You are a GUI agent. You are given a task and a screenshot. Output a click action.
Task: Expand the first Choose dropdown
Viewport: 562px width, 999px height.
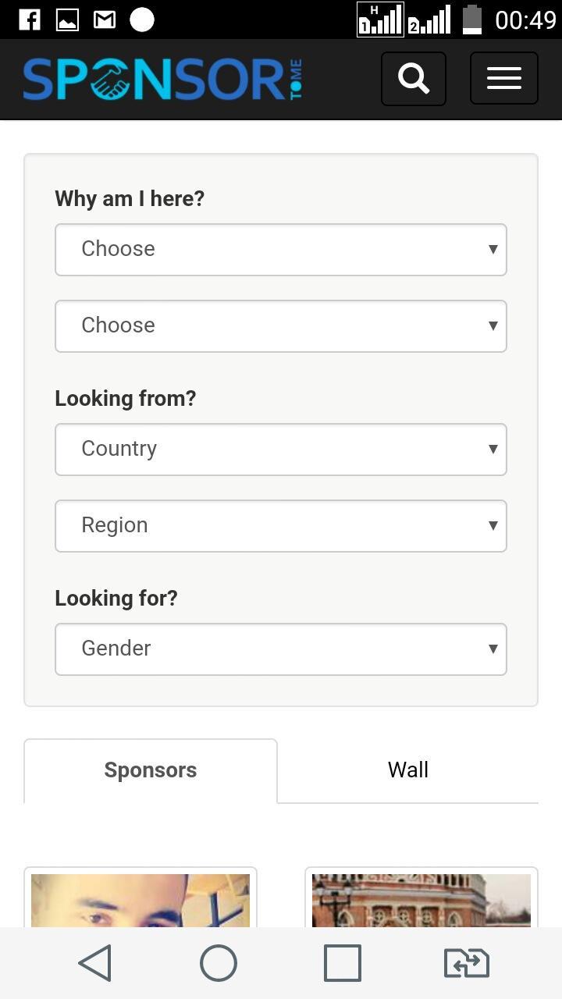pos(281,250)
